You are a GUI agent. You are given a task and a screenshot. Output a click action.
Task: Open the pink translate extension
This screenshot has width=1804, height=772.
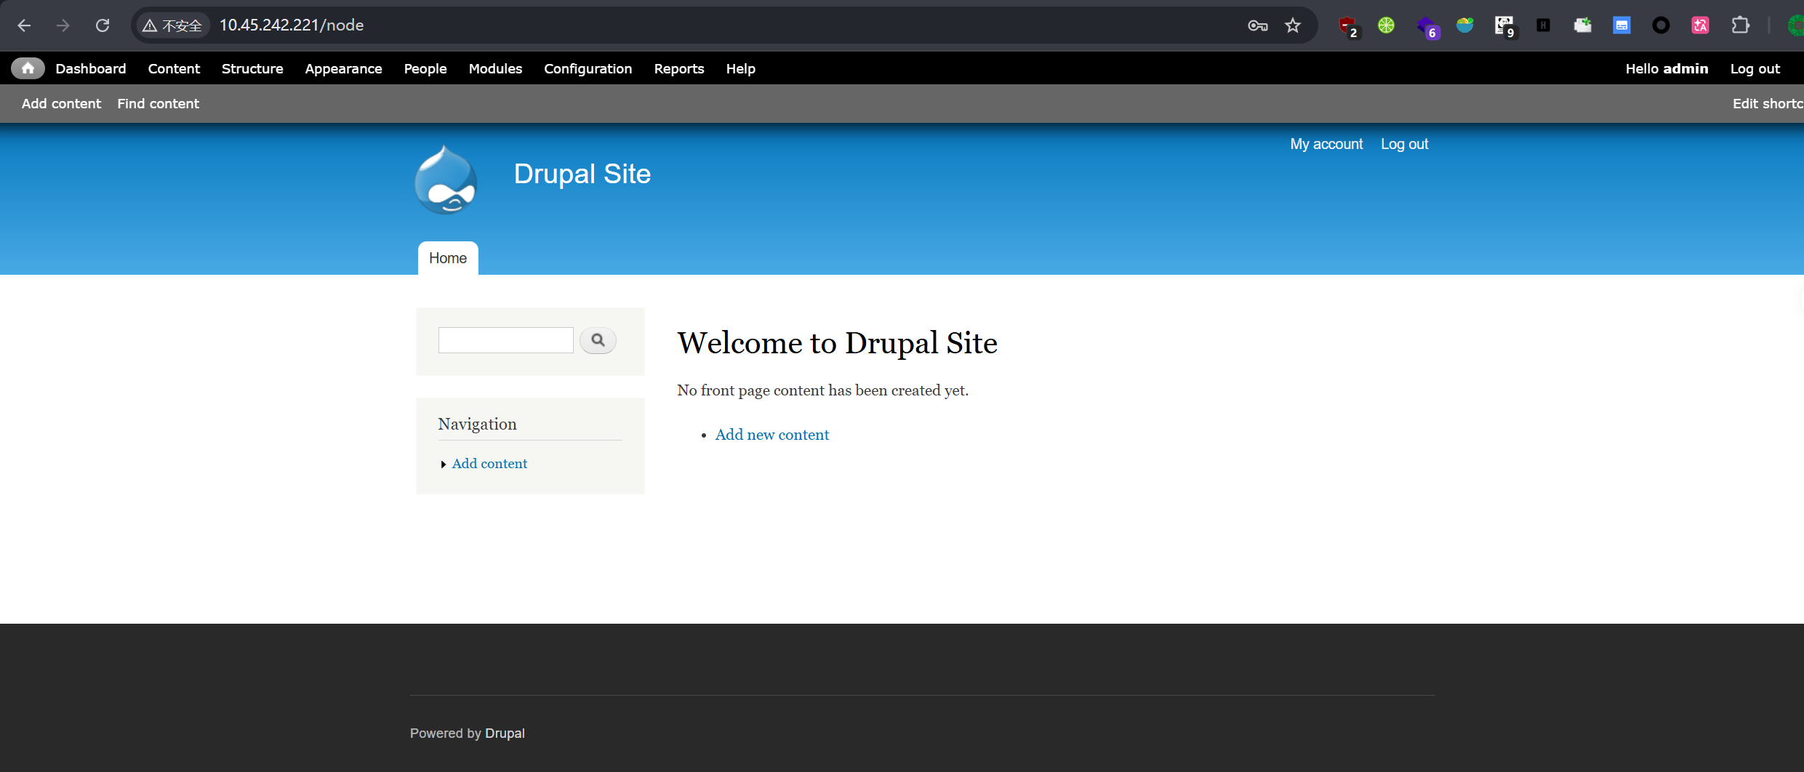pyautogui.click(x=1700, y=25)
